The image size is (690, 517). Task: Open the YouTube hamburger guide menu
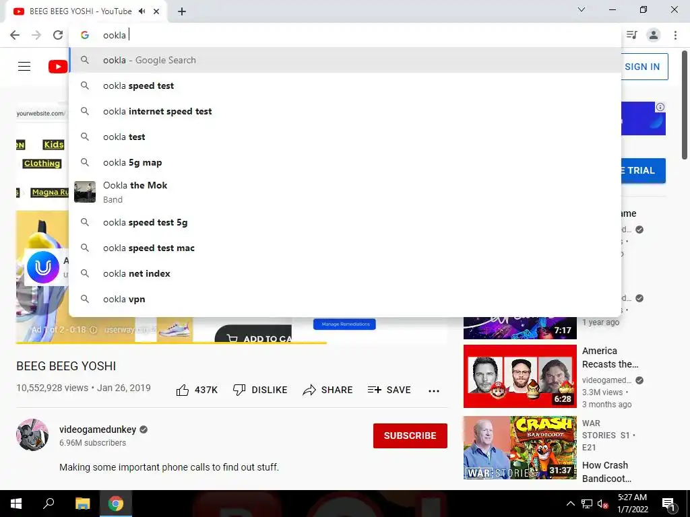coord(24,67)
